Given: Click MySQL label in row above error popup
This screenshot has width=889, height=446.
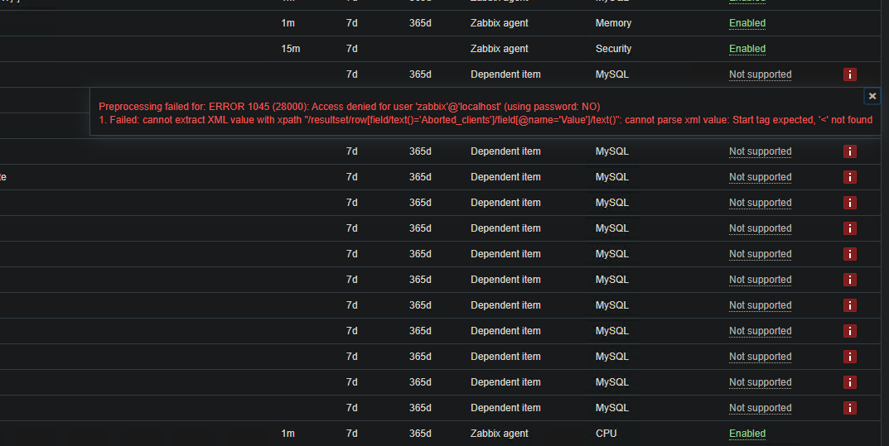Looking at the screenshot, I should pos(611,74).
